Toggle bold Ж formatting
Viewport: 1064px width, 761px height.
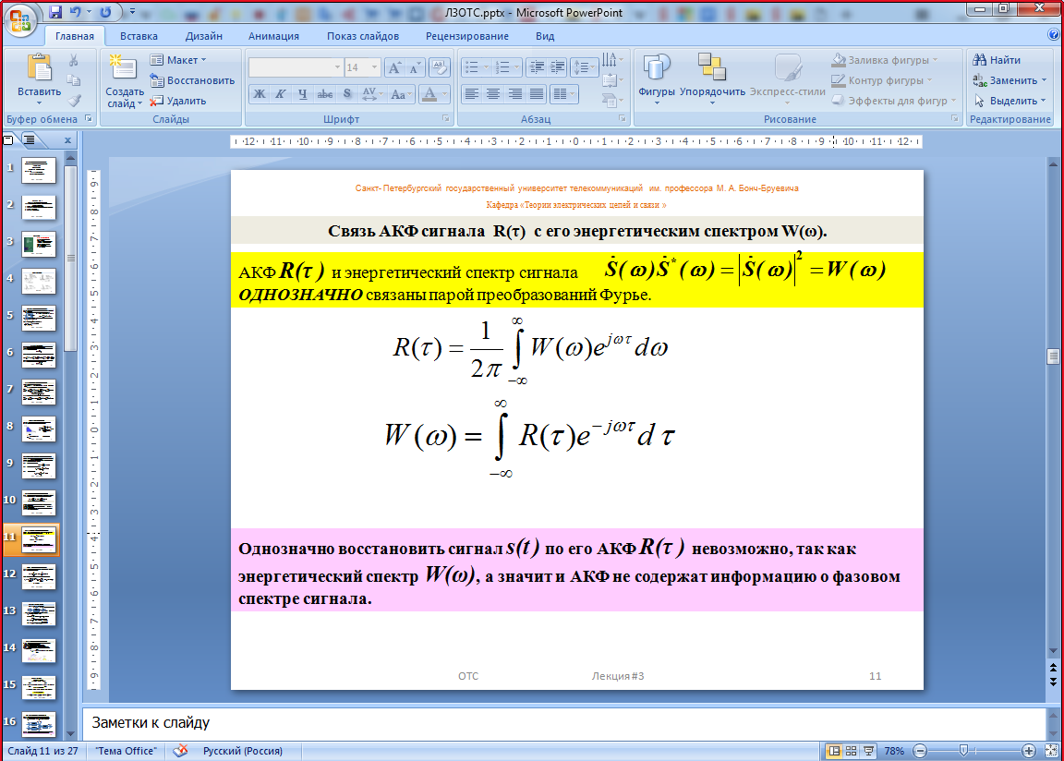click(260, 94)
